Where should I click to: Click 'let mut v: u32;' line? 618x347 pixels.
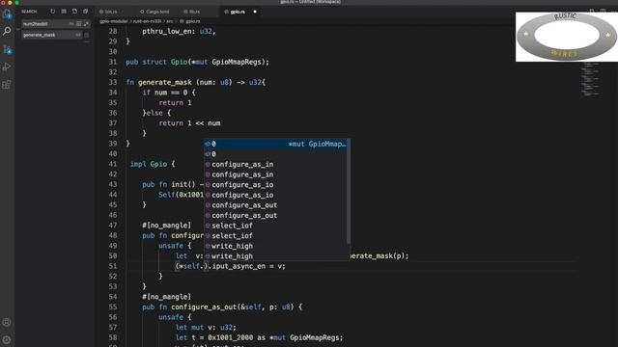click(206, 328)
